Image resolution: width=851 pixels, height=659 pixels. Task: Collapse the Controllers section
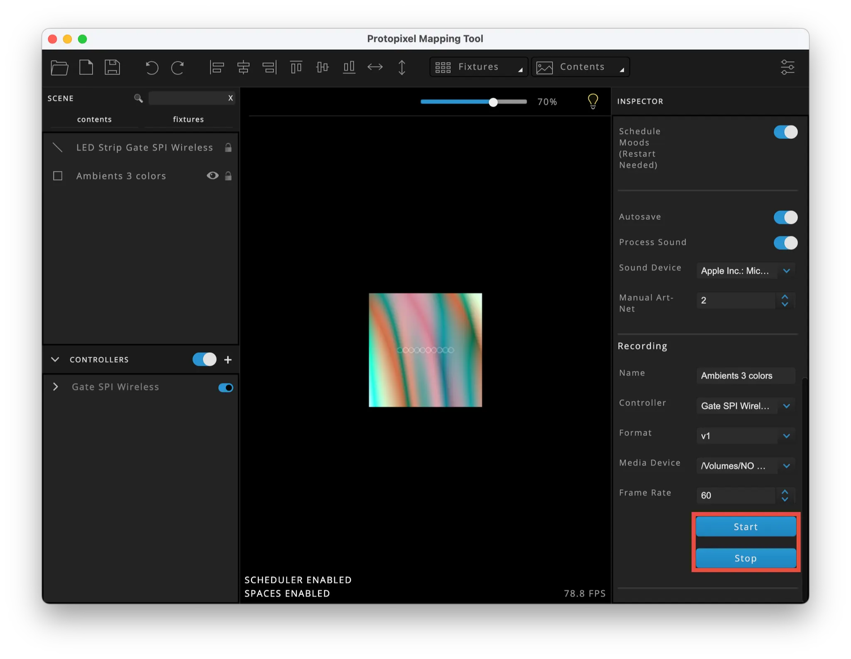pos(55,359)
